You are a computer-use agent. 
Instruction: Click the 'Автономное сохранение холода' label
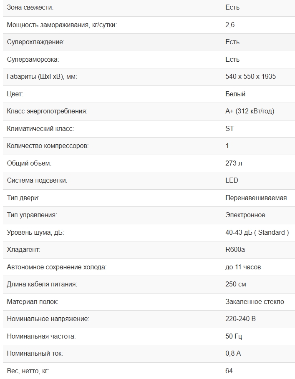coord(57,267)
